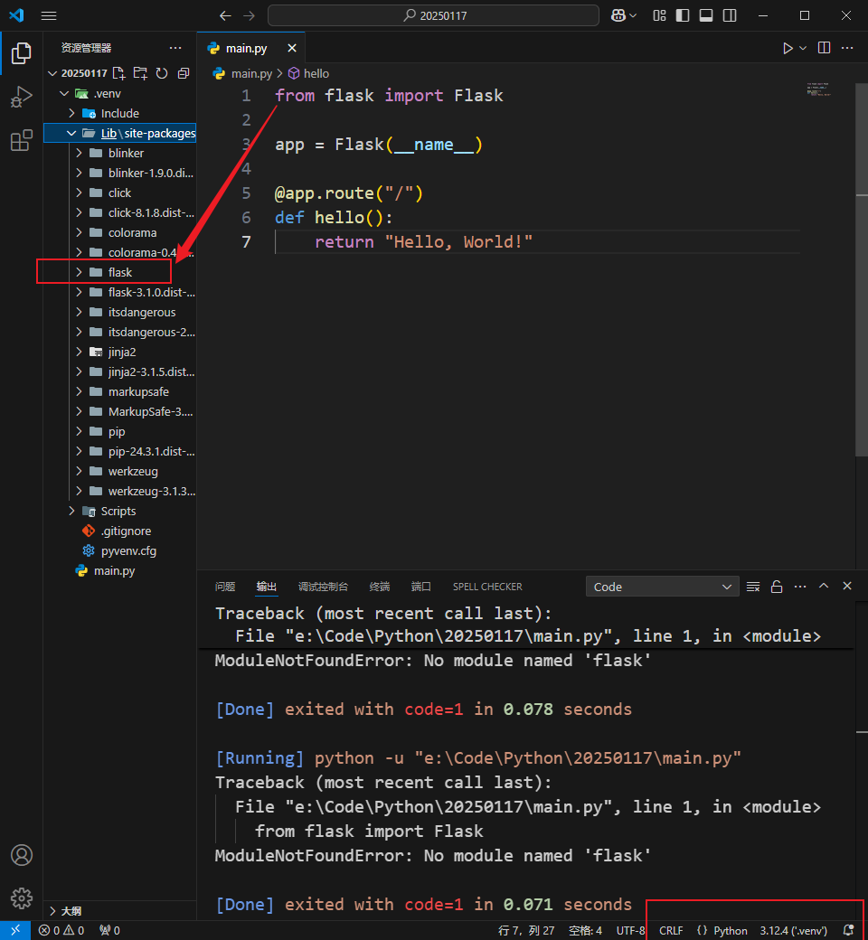Open run button dropdown arrow
868x940 pixels.
pos(803,48)
